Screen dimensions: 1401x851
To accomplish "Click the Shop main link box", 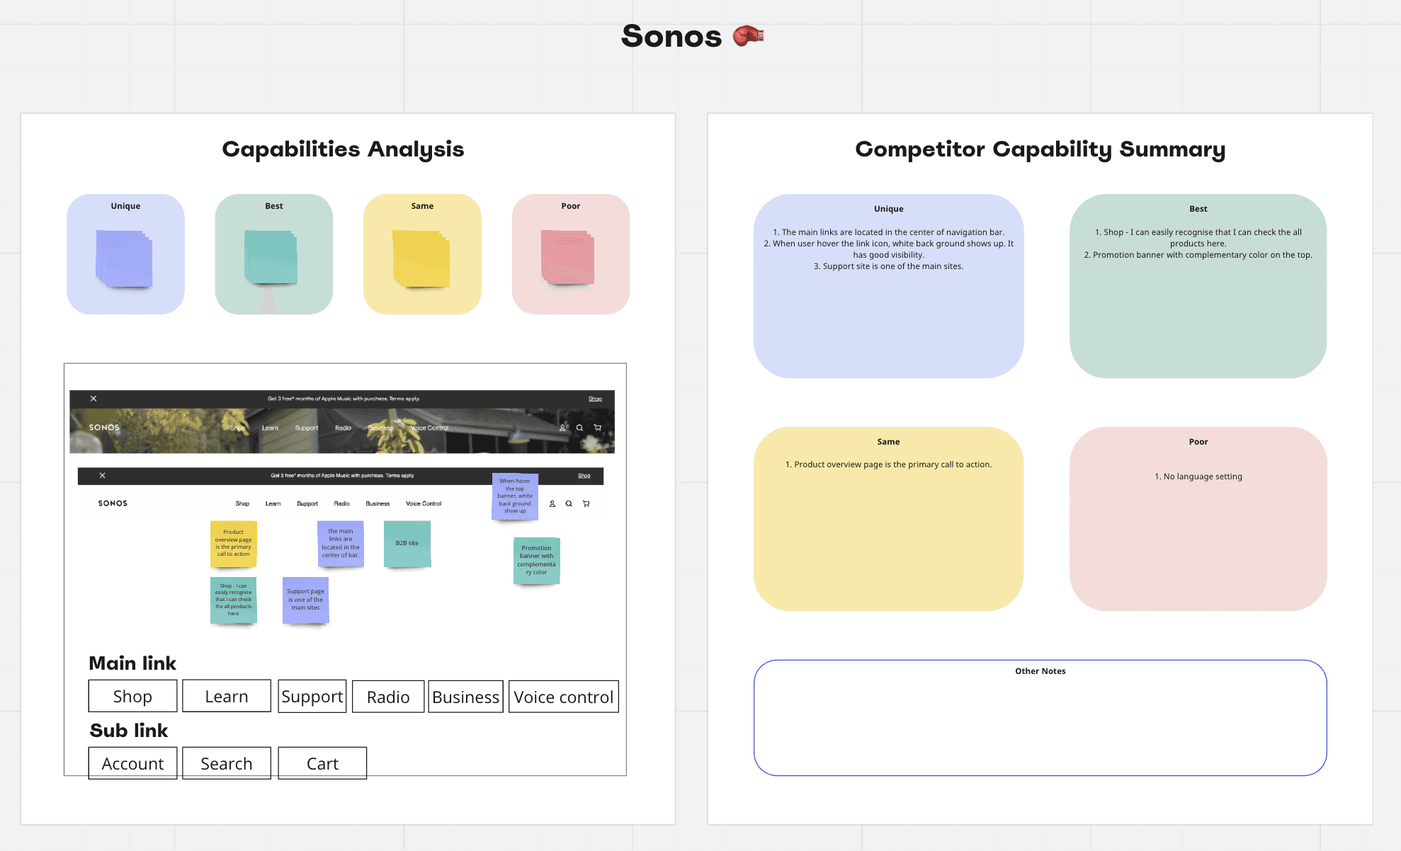I will coord(132,696).
